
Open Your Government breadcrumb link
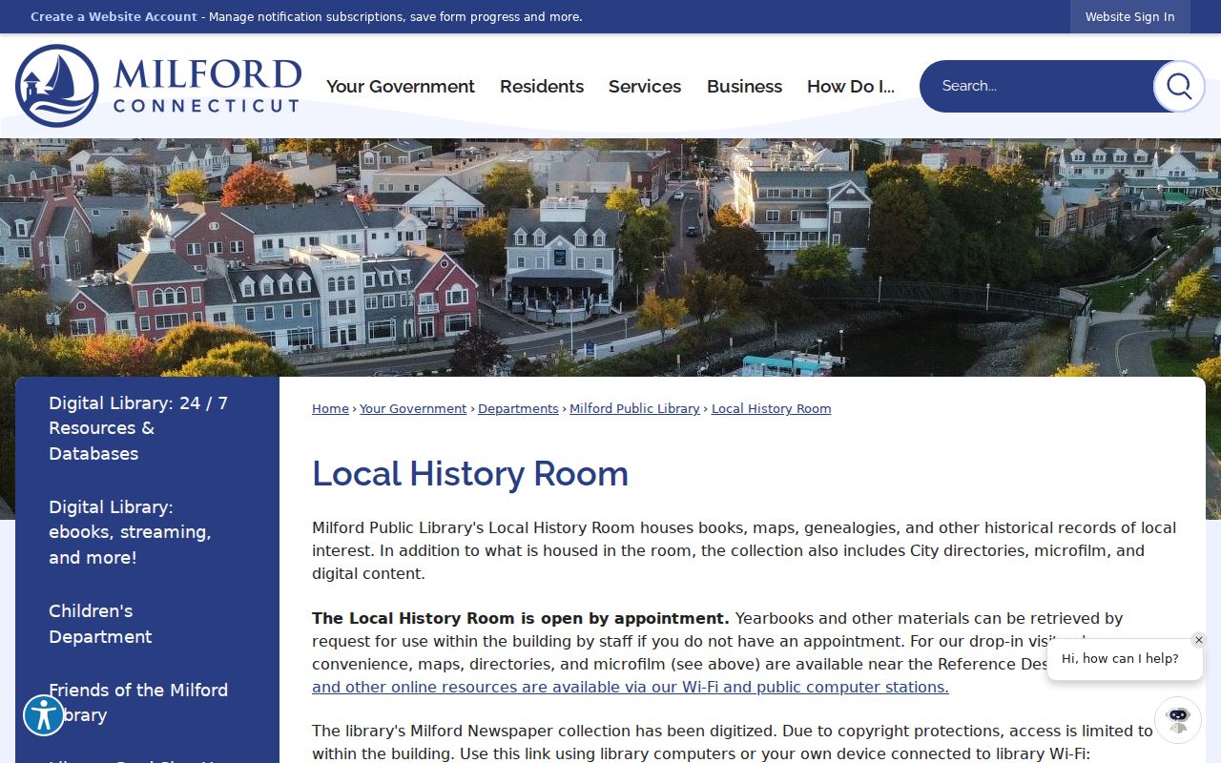pos(413,408)
